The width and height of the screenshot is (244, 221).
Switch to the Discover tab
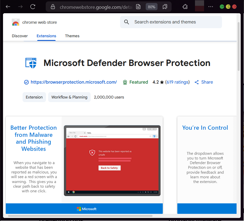[20, 36]
